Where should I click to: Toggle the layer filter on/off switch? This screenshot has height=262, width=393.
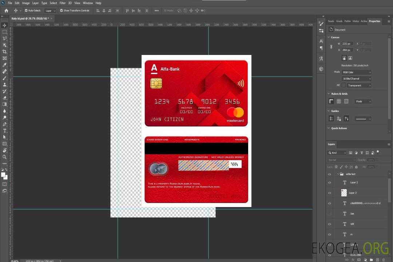click(x=378, y=152)
